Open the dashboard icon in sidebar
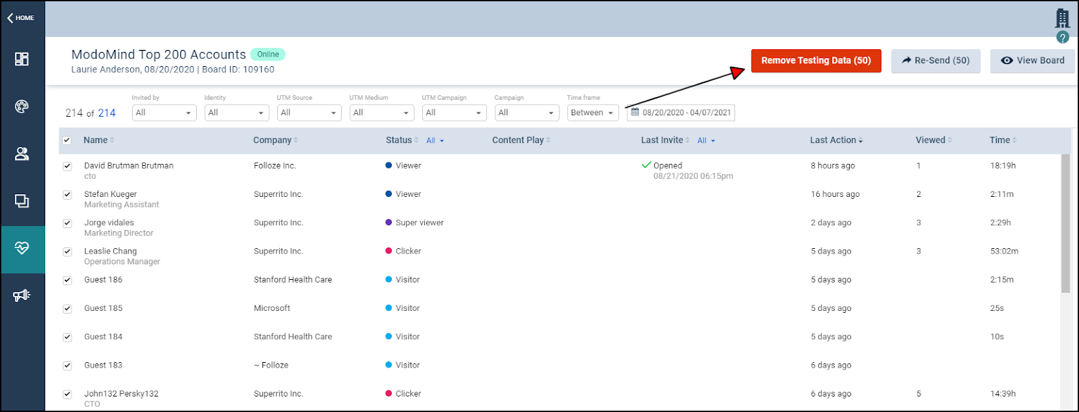The height and width of the screenshot is (412, 1079). [22, 59]
